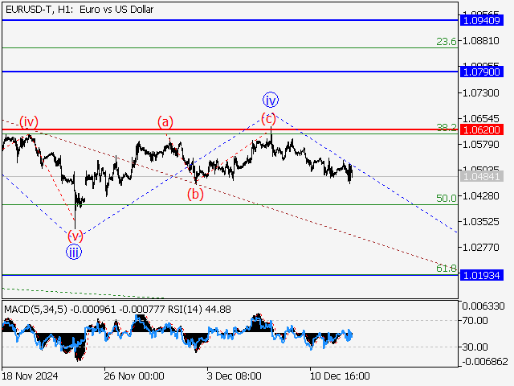The height and width of the screenshot is (386, 514).
Task: Click the 1.01934 support price tag
Action: pos(483,274)
